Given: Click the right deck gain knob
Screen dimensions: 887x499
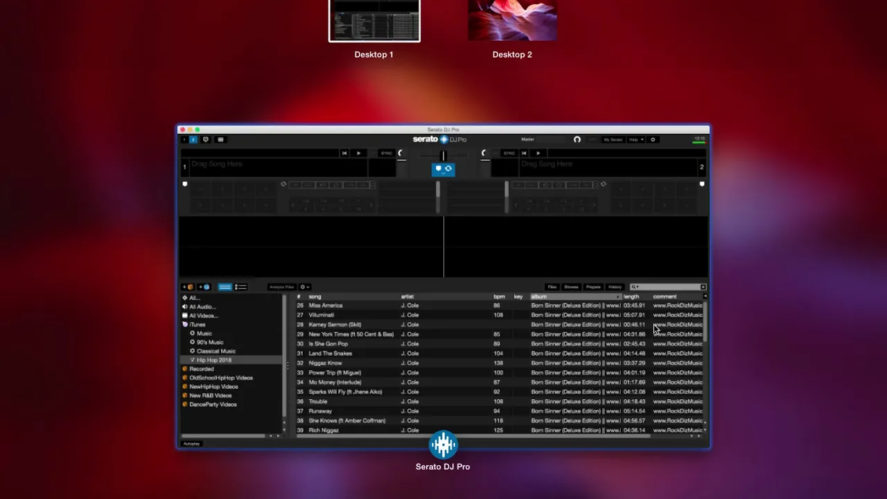Looking at the screenshot, I should pos(484,153).
